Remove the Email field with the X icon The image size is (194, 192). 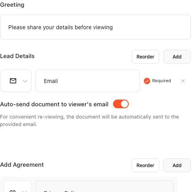tap(183, 81)
